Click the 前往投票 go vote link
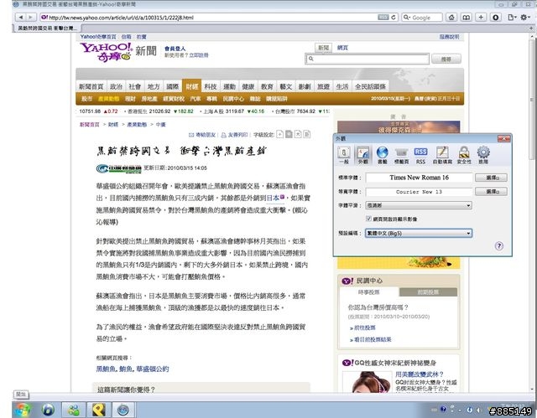The image size is (537, 418). click(x=364, y=328)
